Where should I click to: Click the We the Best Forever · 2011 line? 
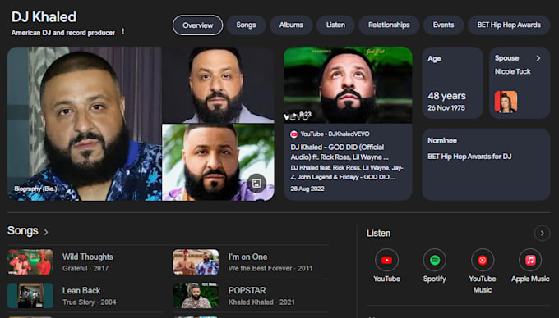tap(270, 268)
